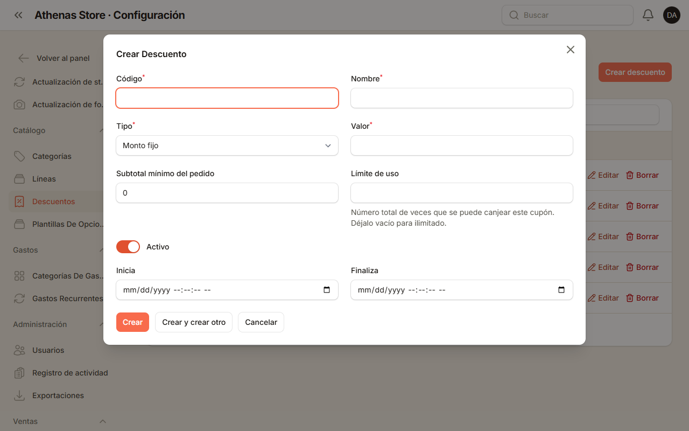Collapse the Ventas section chevron
The image size is (689, 431).
point(103,421)
